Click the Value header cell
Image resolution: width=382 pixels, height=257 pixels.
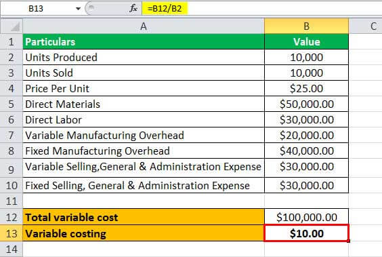[x=306, y=41]
